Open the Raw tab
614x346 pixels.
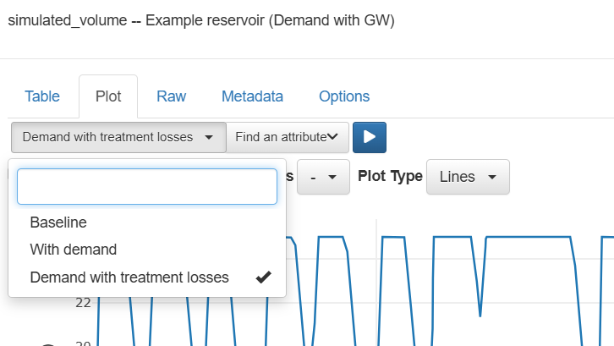pyautogui.click(x=171, y=96)
